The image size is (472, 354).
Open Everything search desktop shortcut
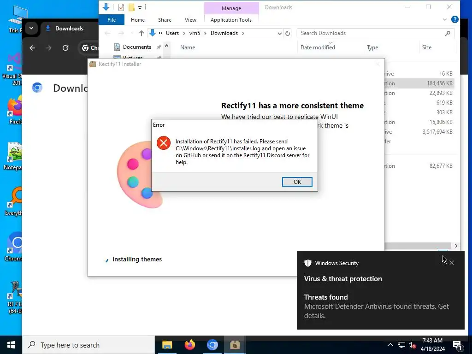(x=13, y=202)
